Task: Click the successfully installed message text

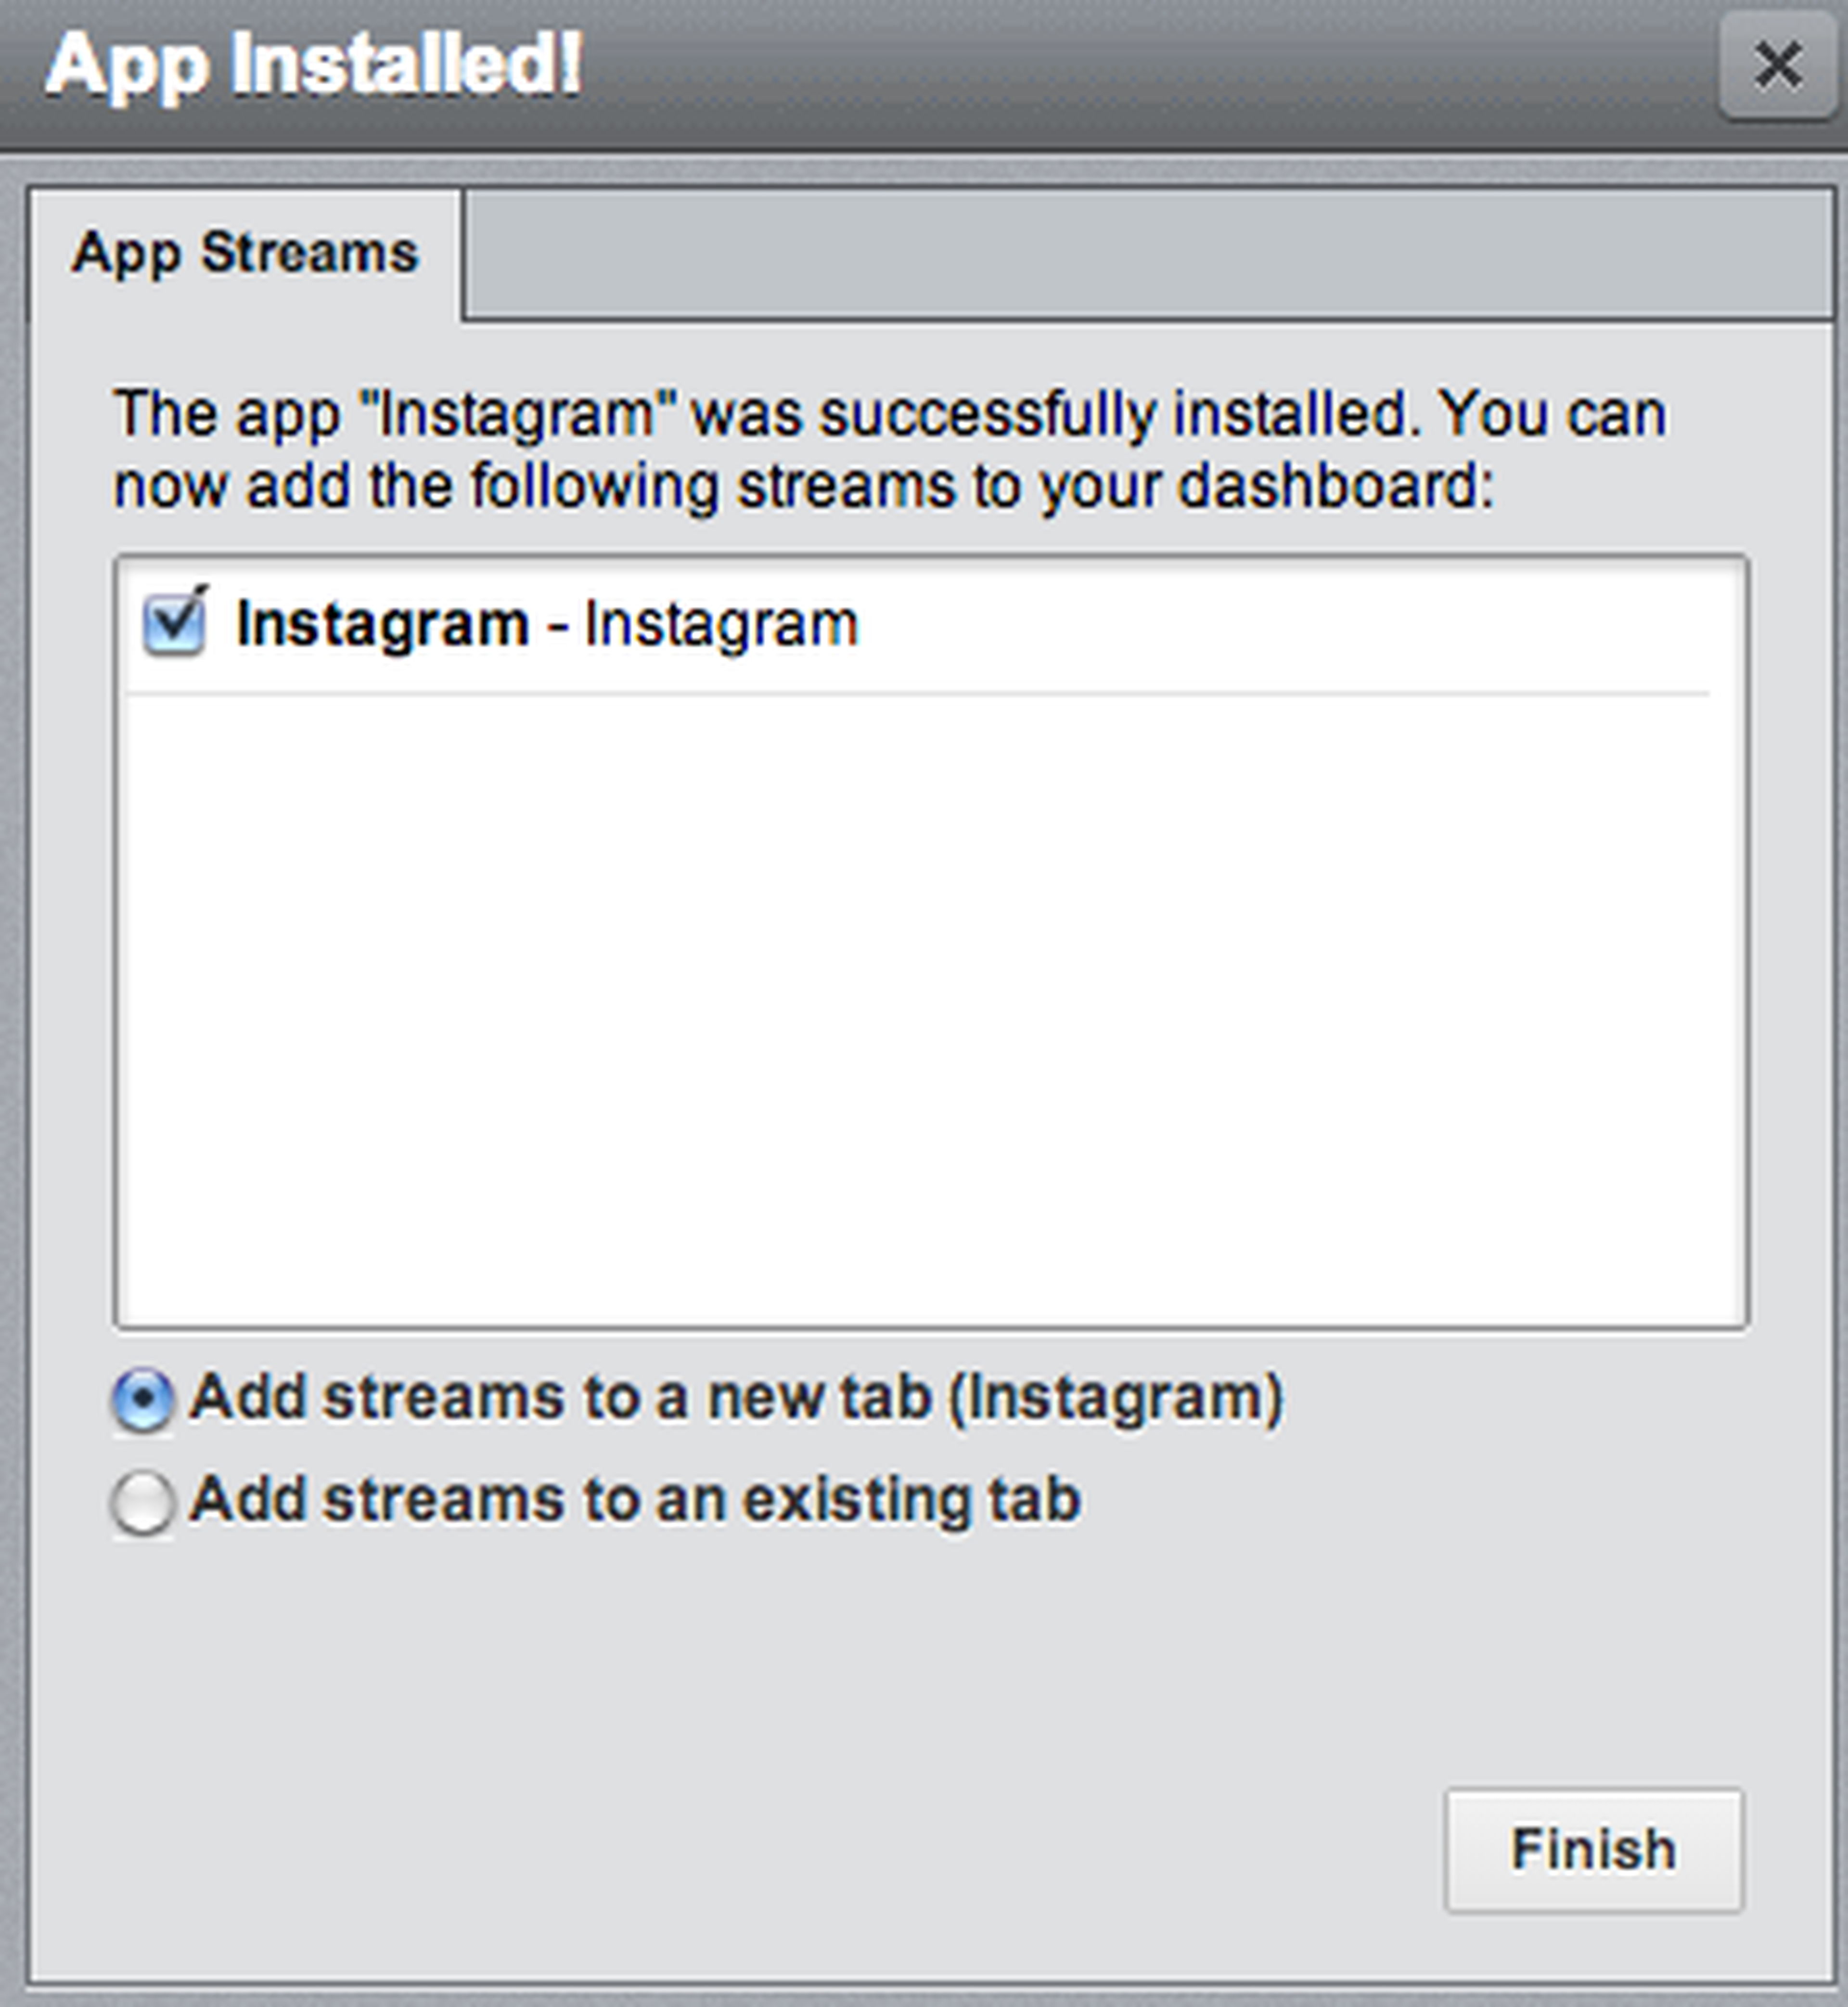Action: click(890, 414)
